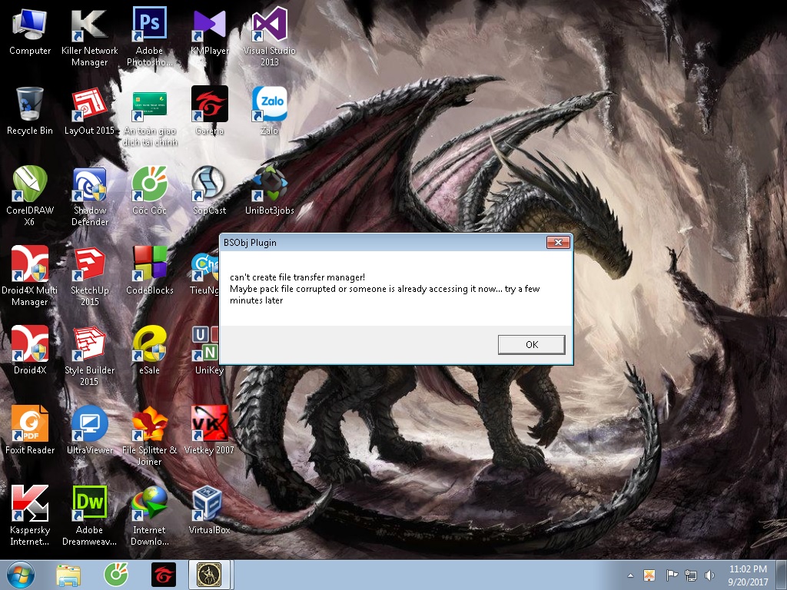Select the SopCast desktop shortcut
787x590 pixels.
pyautogui.click(x=209, y=191)
